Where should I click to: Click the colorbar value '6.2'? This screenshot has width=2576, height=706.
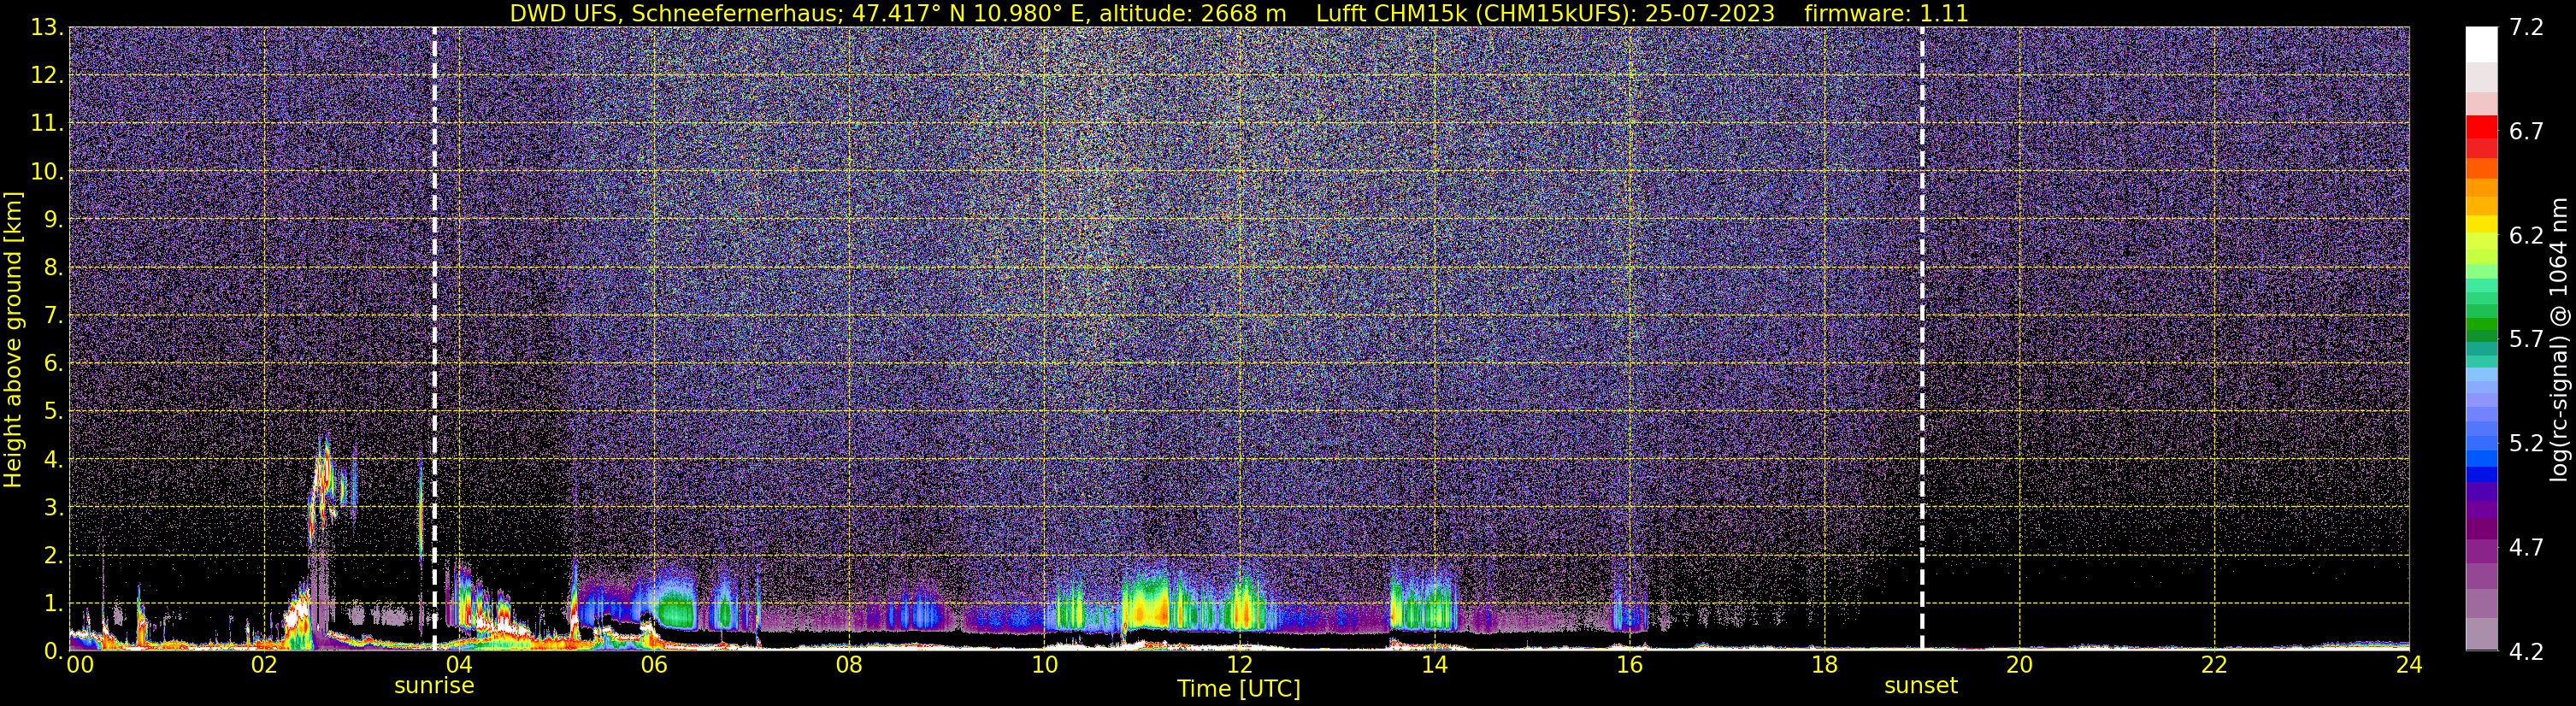[2526, 235]
